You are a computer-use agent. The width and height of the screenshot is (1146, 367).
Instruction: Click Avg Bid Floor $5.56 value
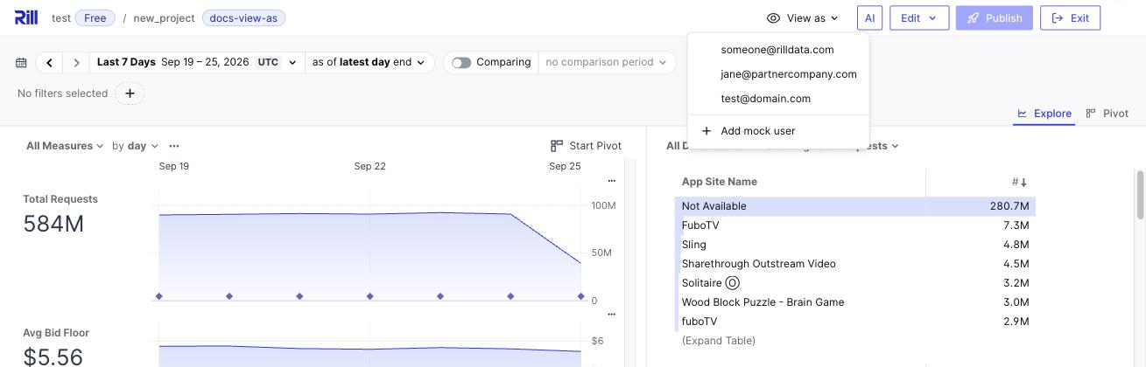click(x=53, y=357)
